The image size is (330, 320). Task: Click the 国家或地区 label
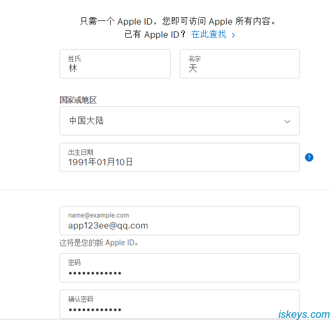pos(78,100)
